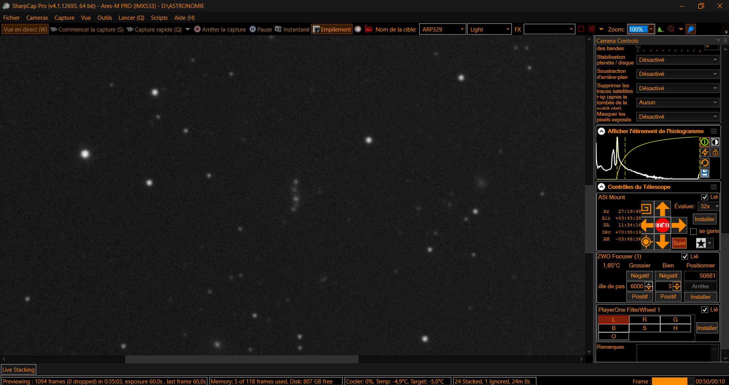Screen dimensions: 729x385
Task: Toggle the Suivi tracking button
Action: coord(679,243)
